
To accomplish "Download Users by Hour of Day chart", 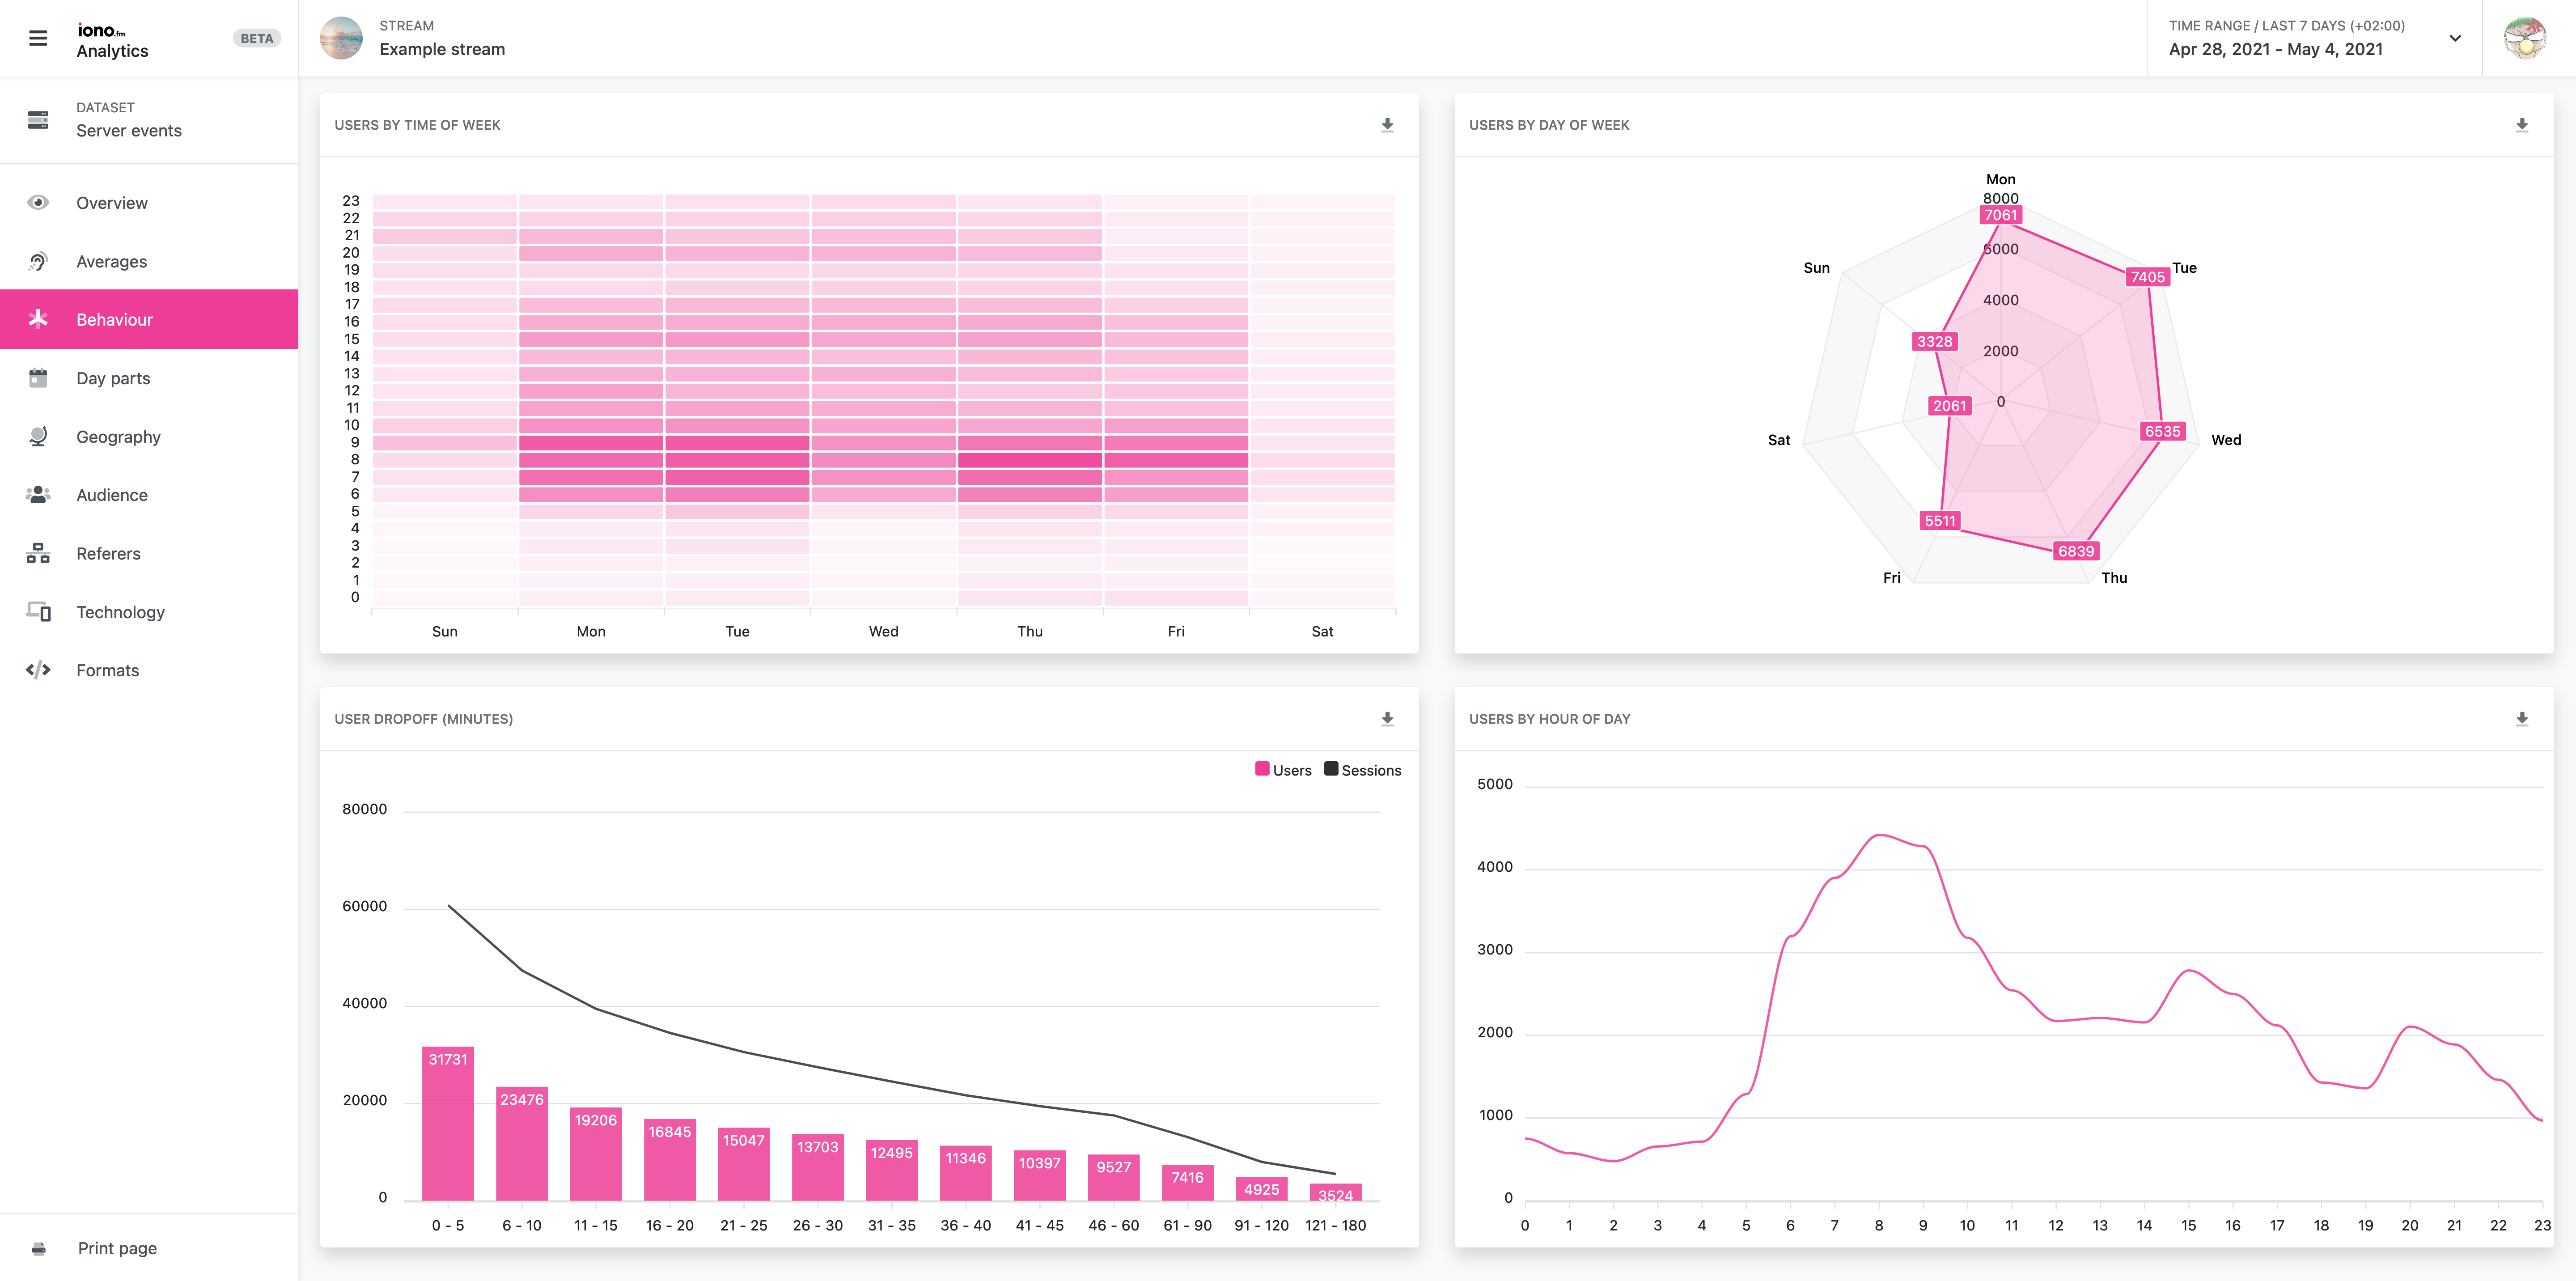I will tap(2521, 719).
